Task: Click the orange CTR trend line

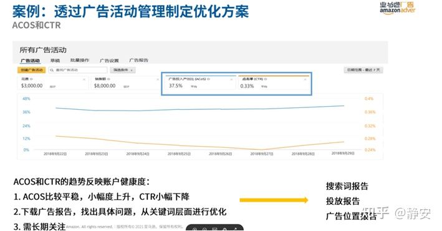Action: (200, 146)
